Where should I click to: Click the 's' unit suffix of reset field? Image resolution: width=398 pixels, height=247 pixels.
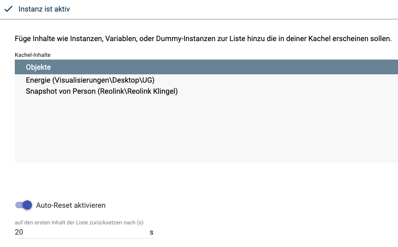click(151, 233)
